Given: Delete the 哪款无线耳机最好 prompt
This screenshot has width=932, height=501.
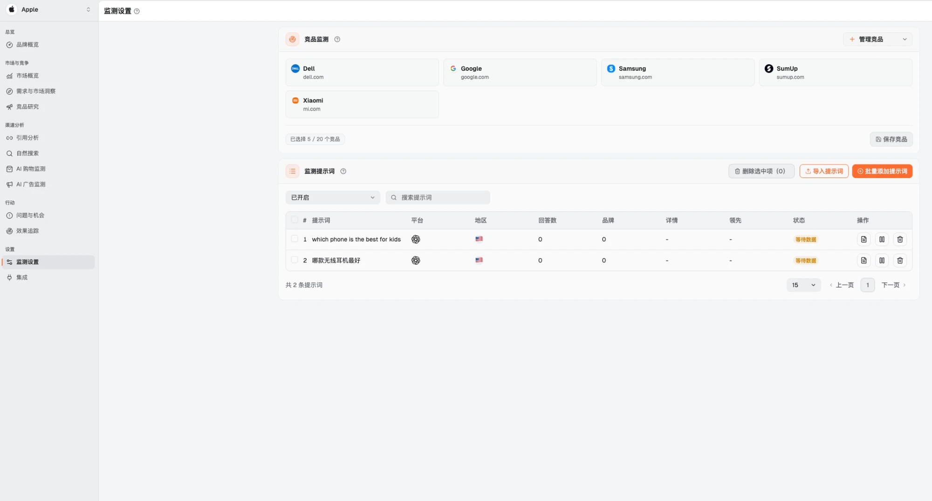Looking at the screenshot, I should coord(900,261).
